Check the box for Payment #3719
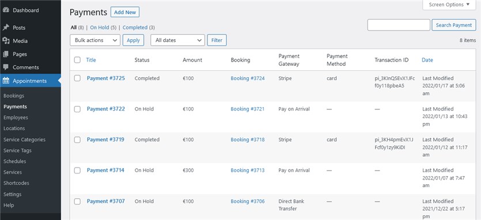This screenshot has height=220, width=481. pos(77,139)
